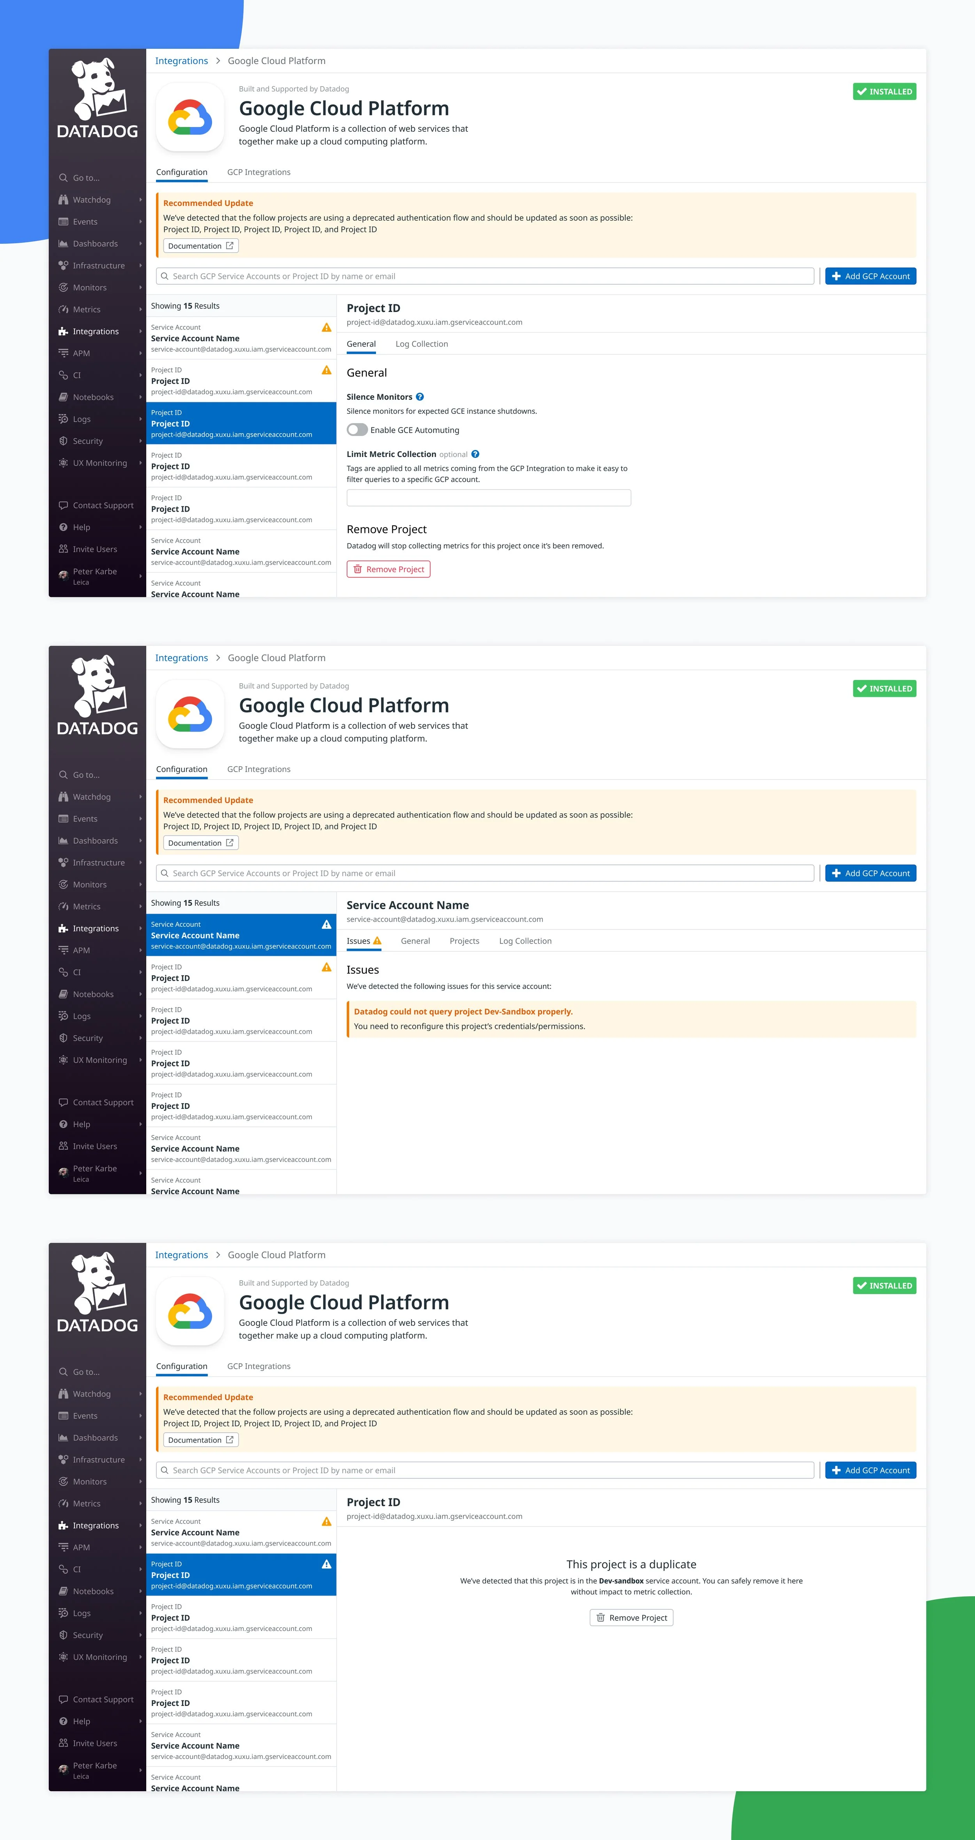Click the red Remove Project button
975x1840 pixels.
pos(388,569)
